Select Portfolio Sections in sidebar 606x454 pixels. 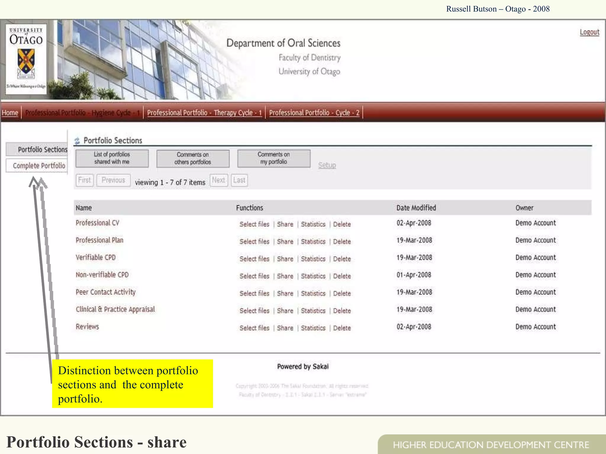(x=42, y=150)
